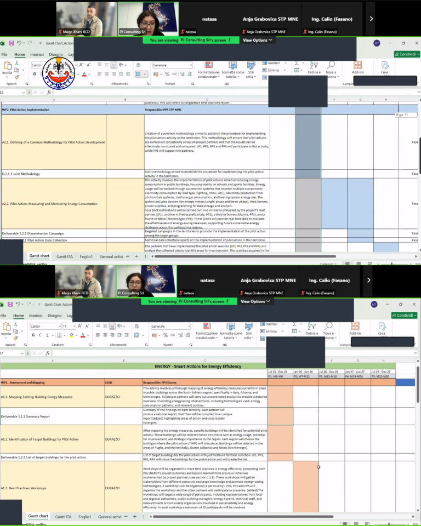The image size is (421, 526).
Task: Apply the yellow fill colour in the lower Excel ribbon
Action: [x=71, y=335]
